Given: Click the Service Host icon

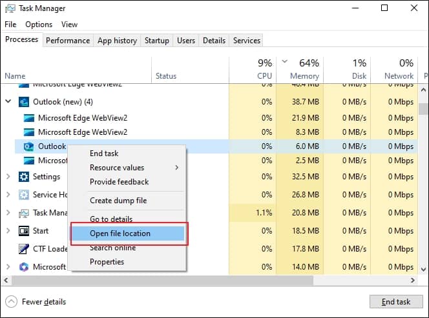Looking at the screenshot, I should (24, 195).
